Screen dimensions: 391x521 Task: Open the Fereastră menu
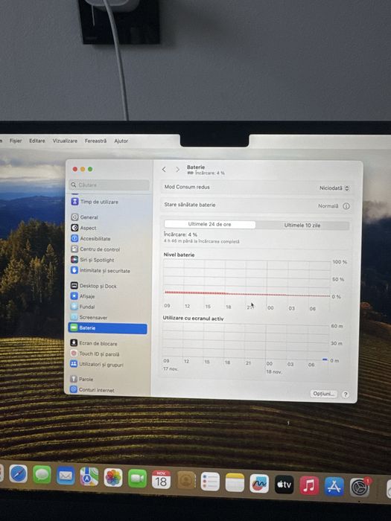point(96,141)
